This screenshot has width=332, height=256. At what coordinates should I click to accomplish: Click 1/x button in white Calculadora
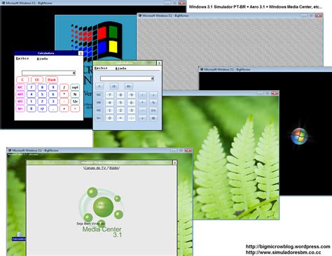pyautogui.click(x=75, y=101)
